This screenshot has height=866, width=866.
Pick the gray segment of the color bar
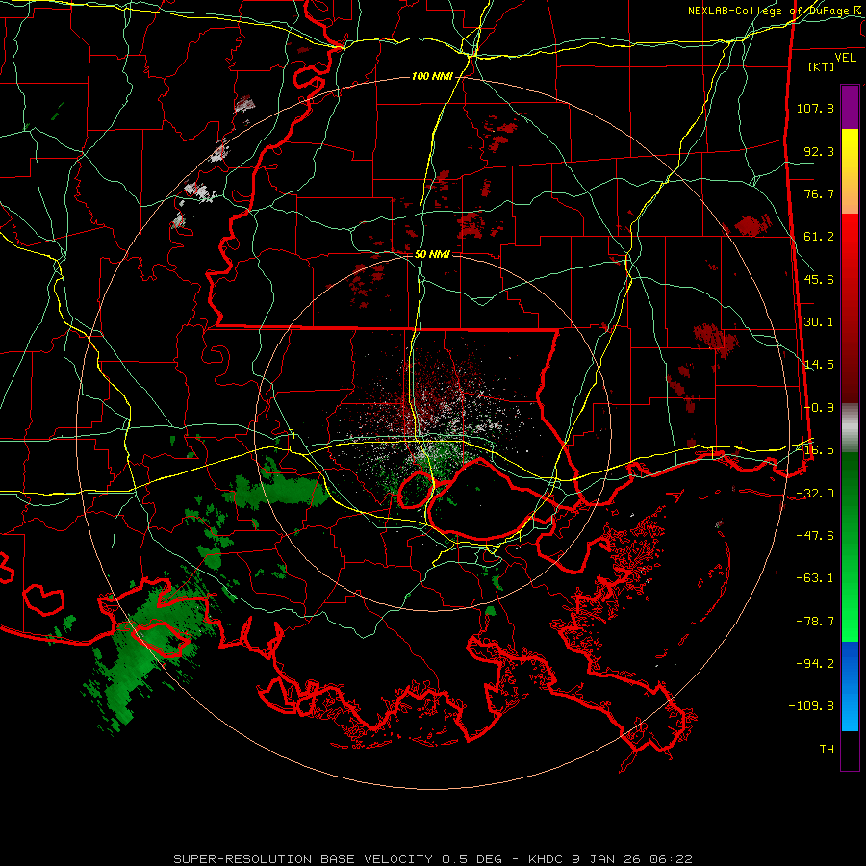tap(850, 428)
